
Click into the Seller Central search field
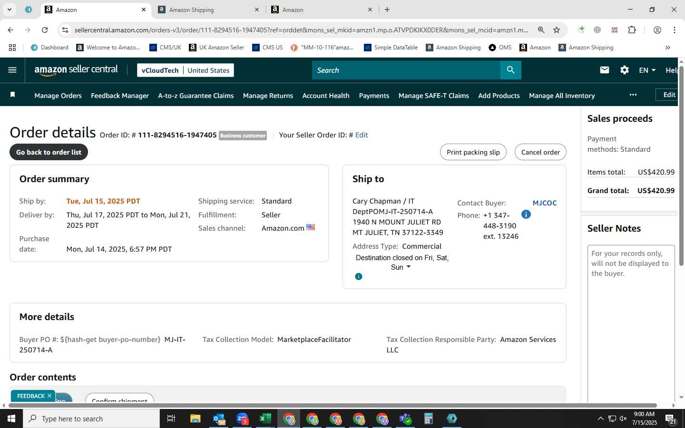406,70
